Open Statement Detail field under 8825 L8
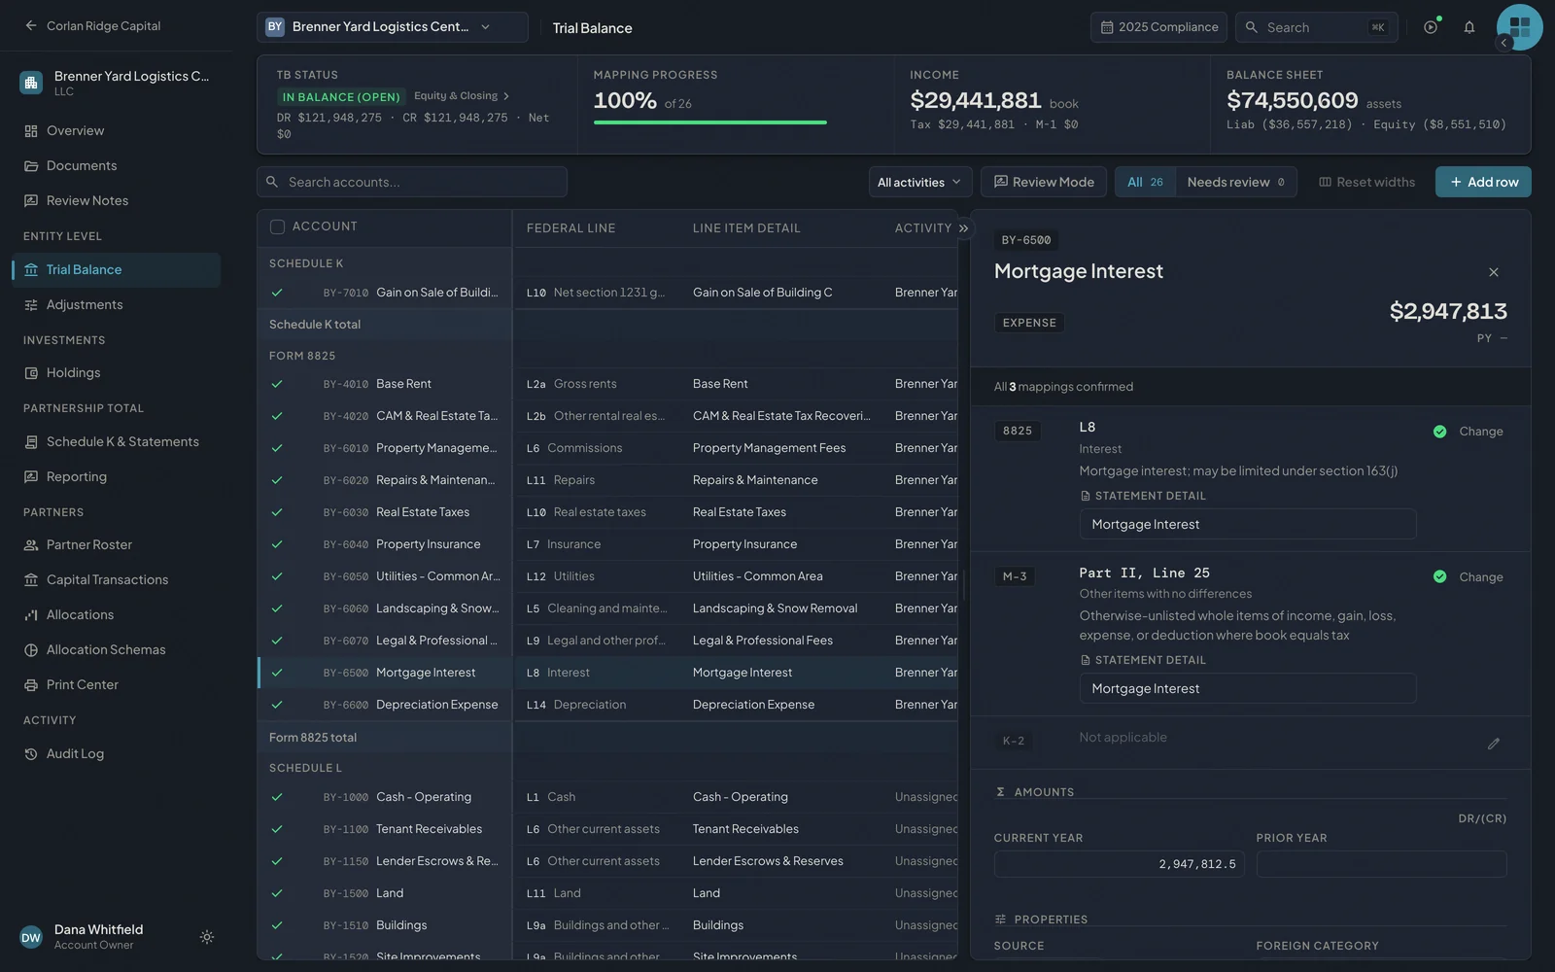 coord(1248,524)
